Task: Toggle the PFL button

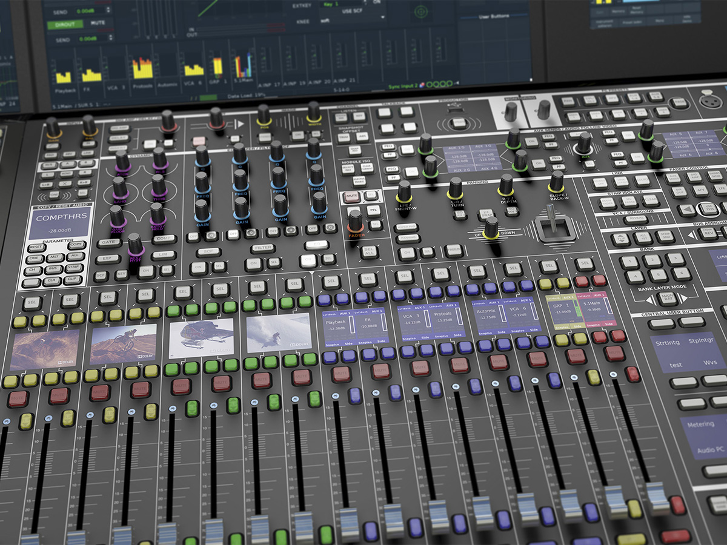Action: [x=374, y=211]
